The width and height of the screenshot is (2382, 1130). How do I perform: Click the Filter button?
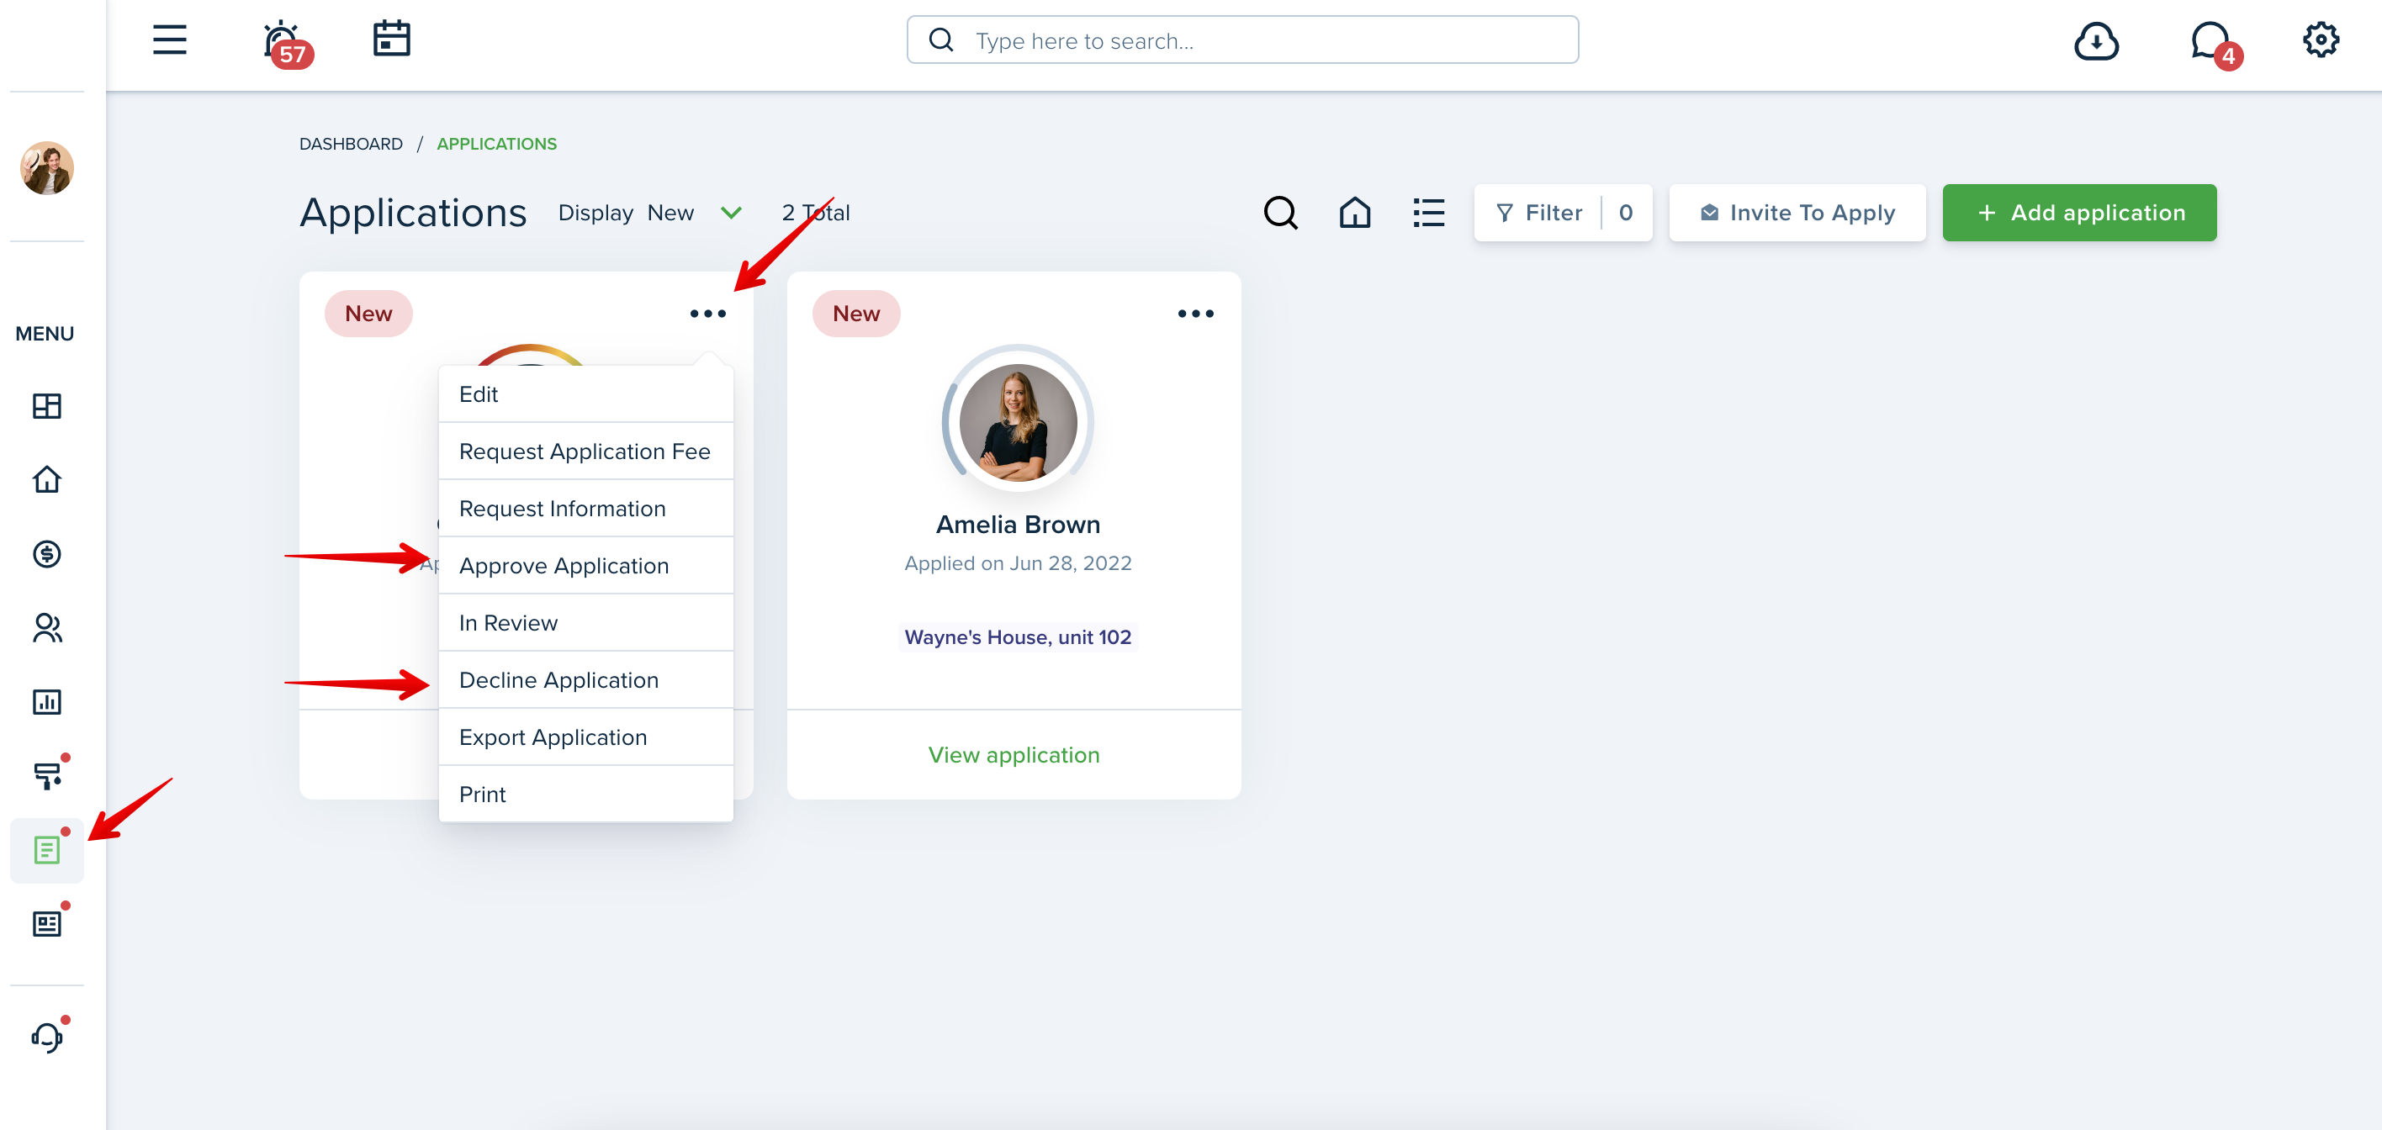click(1563, 213)
